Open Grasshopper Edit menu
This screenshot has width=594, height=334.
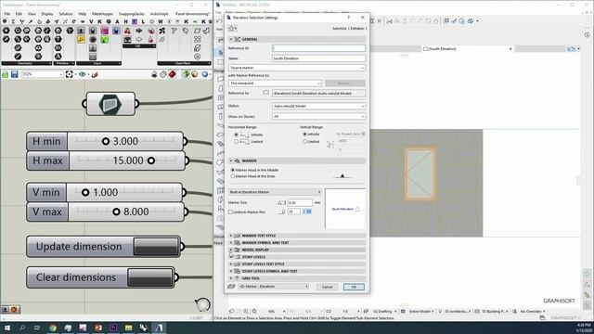[19, 14]
